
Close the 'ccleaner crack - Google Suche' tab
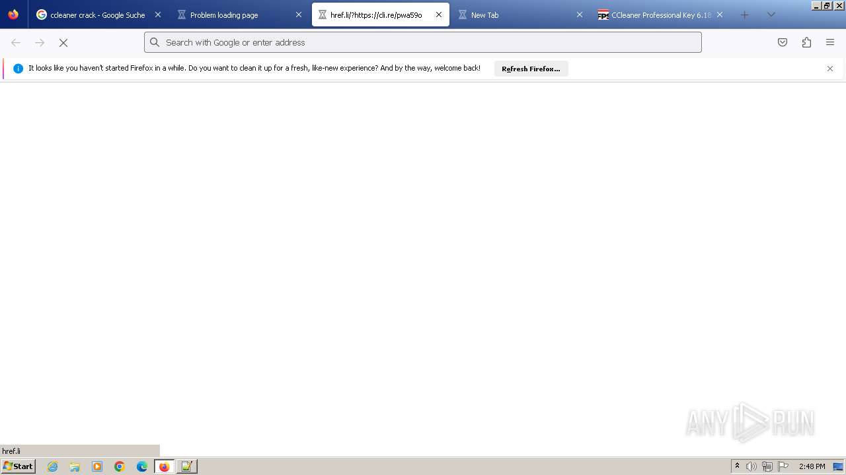tap(157, 15)
